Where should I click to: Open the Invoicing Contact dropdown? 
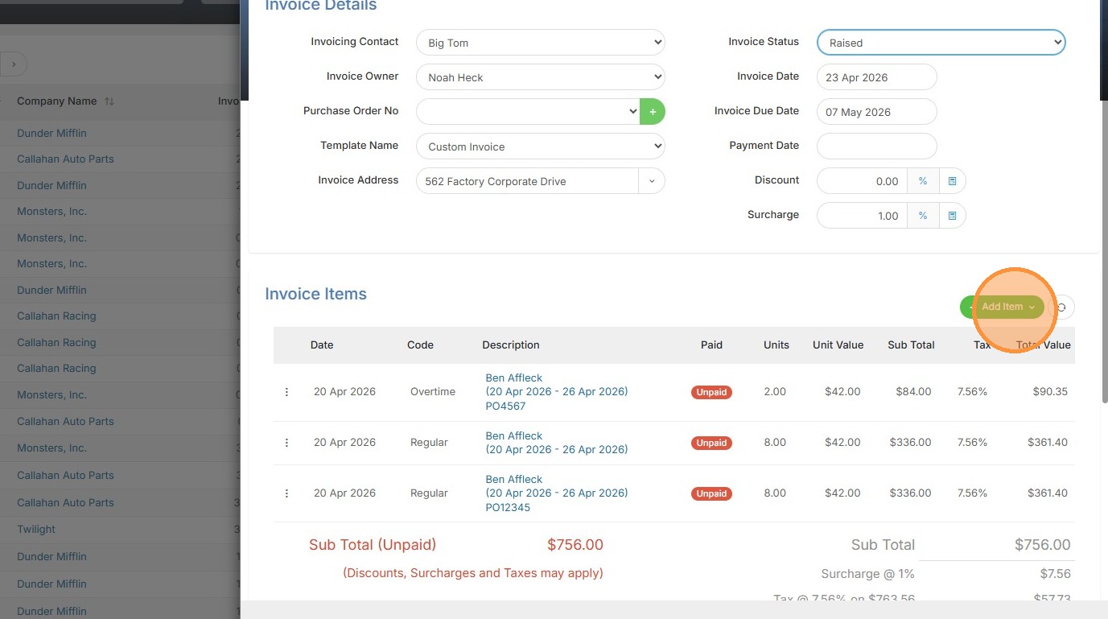coord(540,43)
